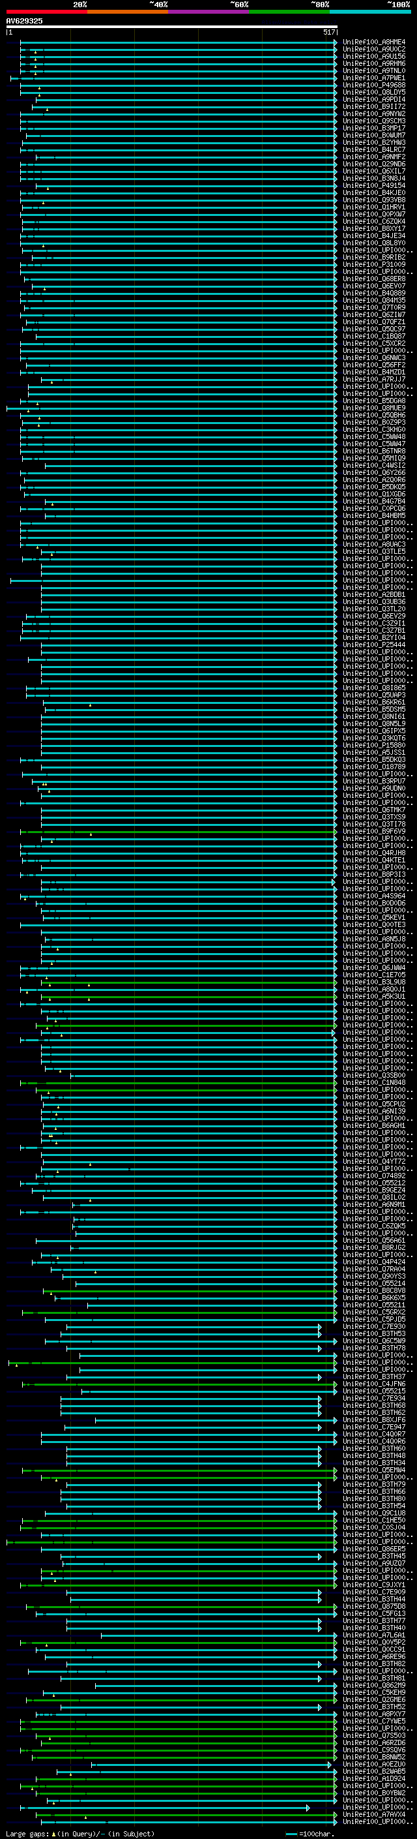Viewport: 417px width, 1839px height.
Task: Click the cyan segment of identity color scale
Action: pos(370,12)
